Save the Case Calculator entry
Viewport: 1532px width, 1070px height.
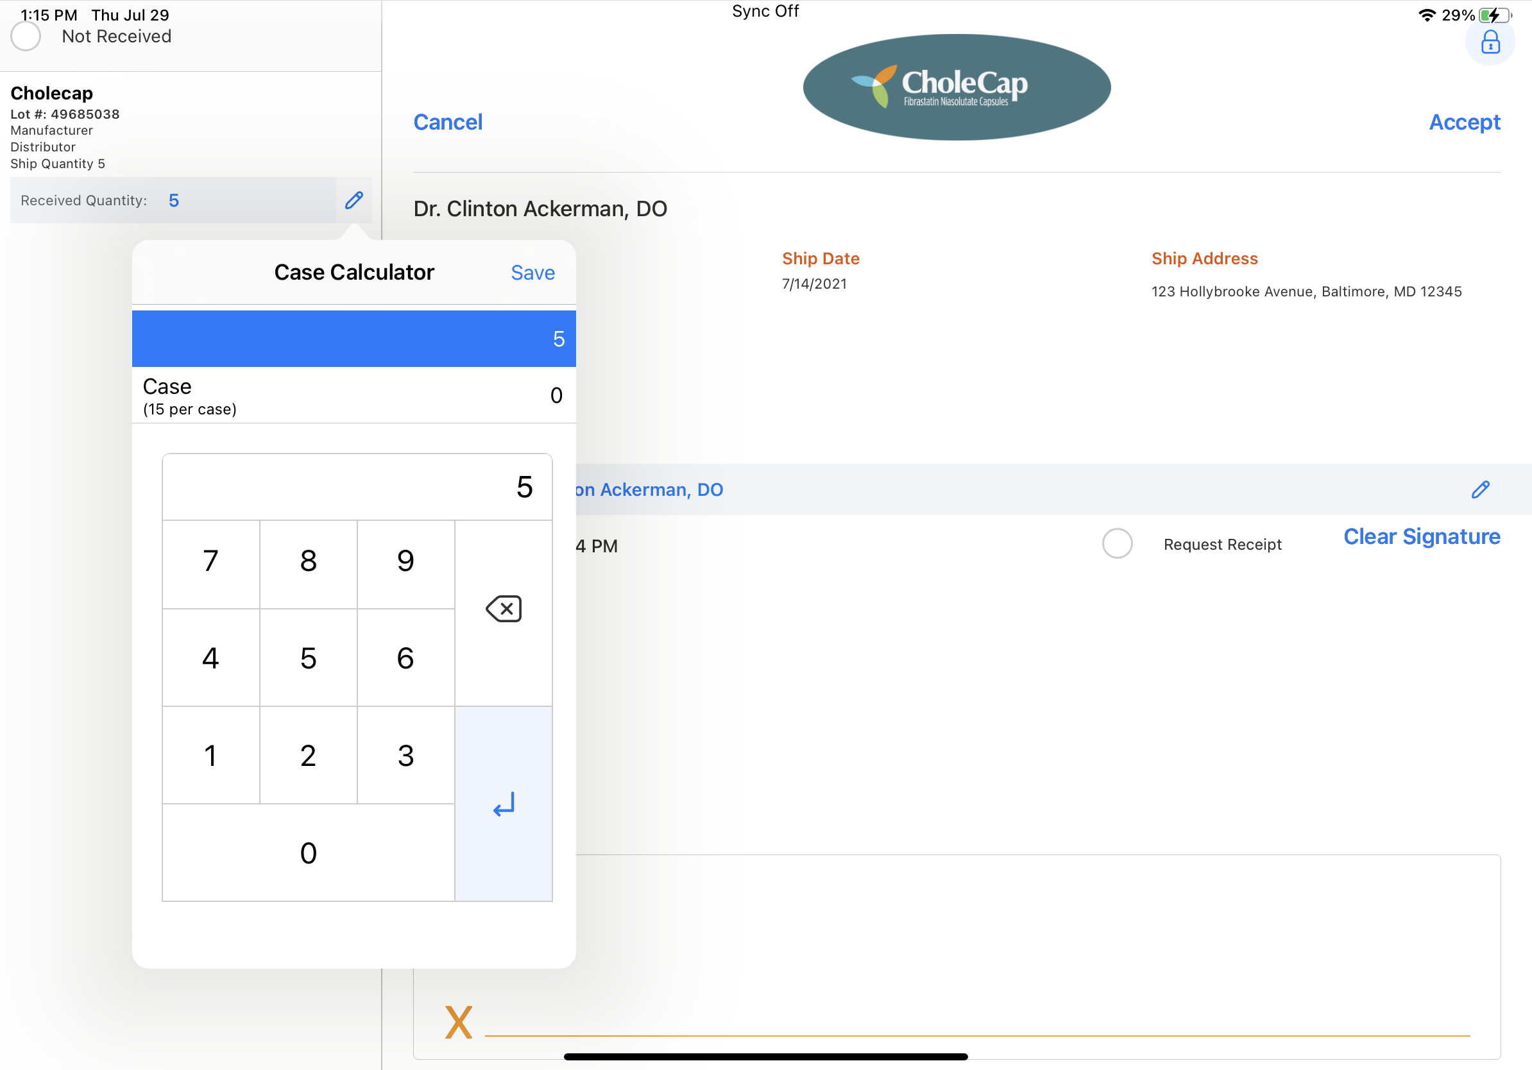tap(532, 273)
